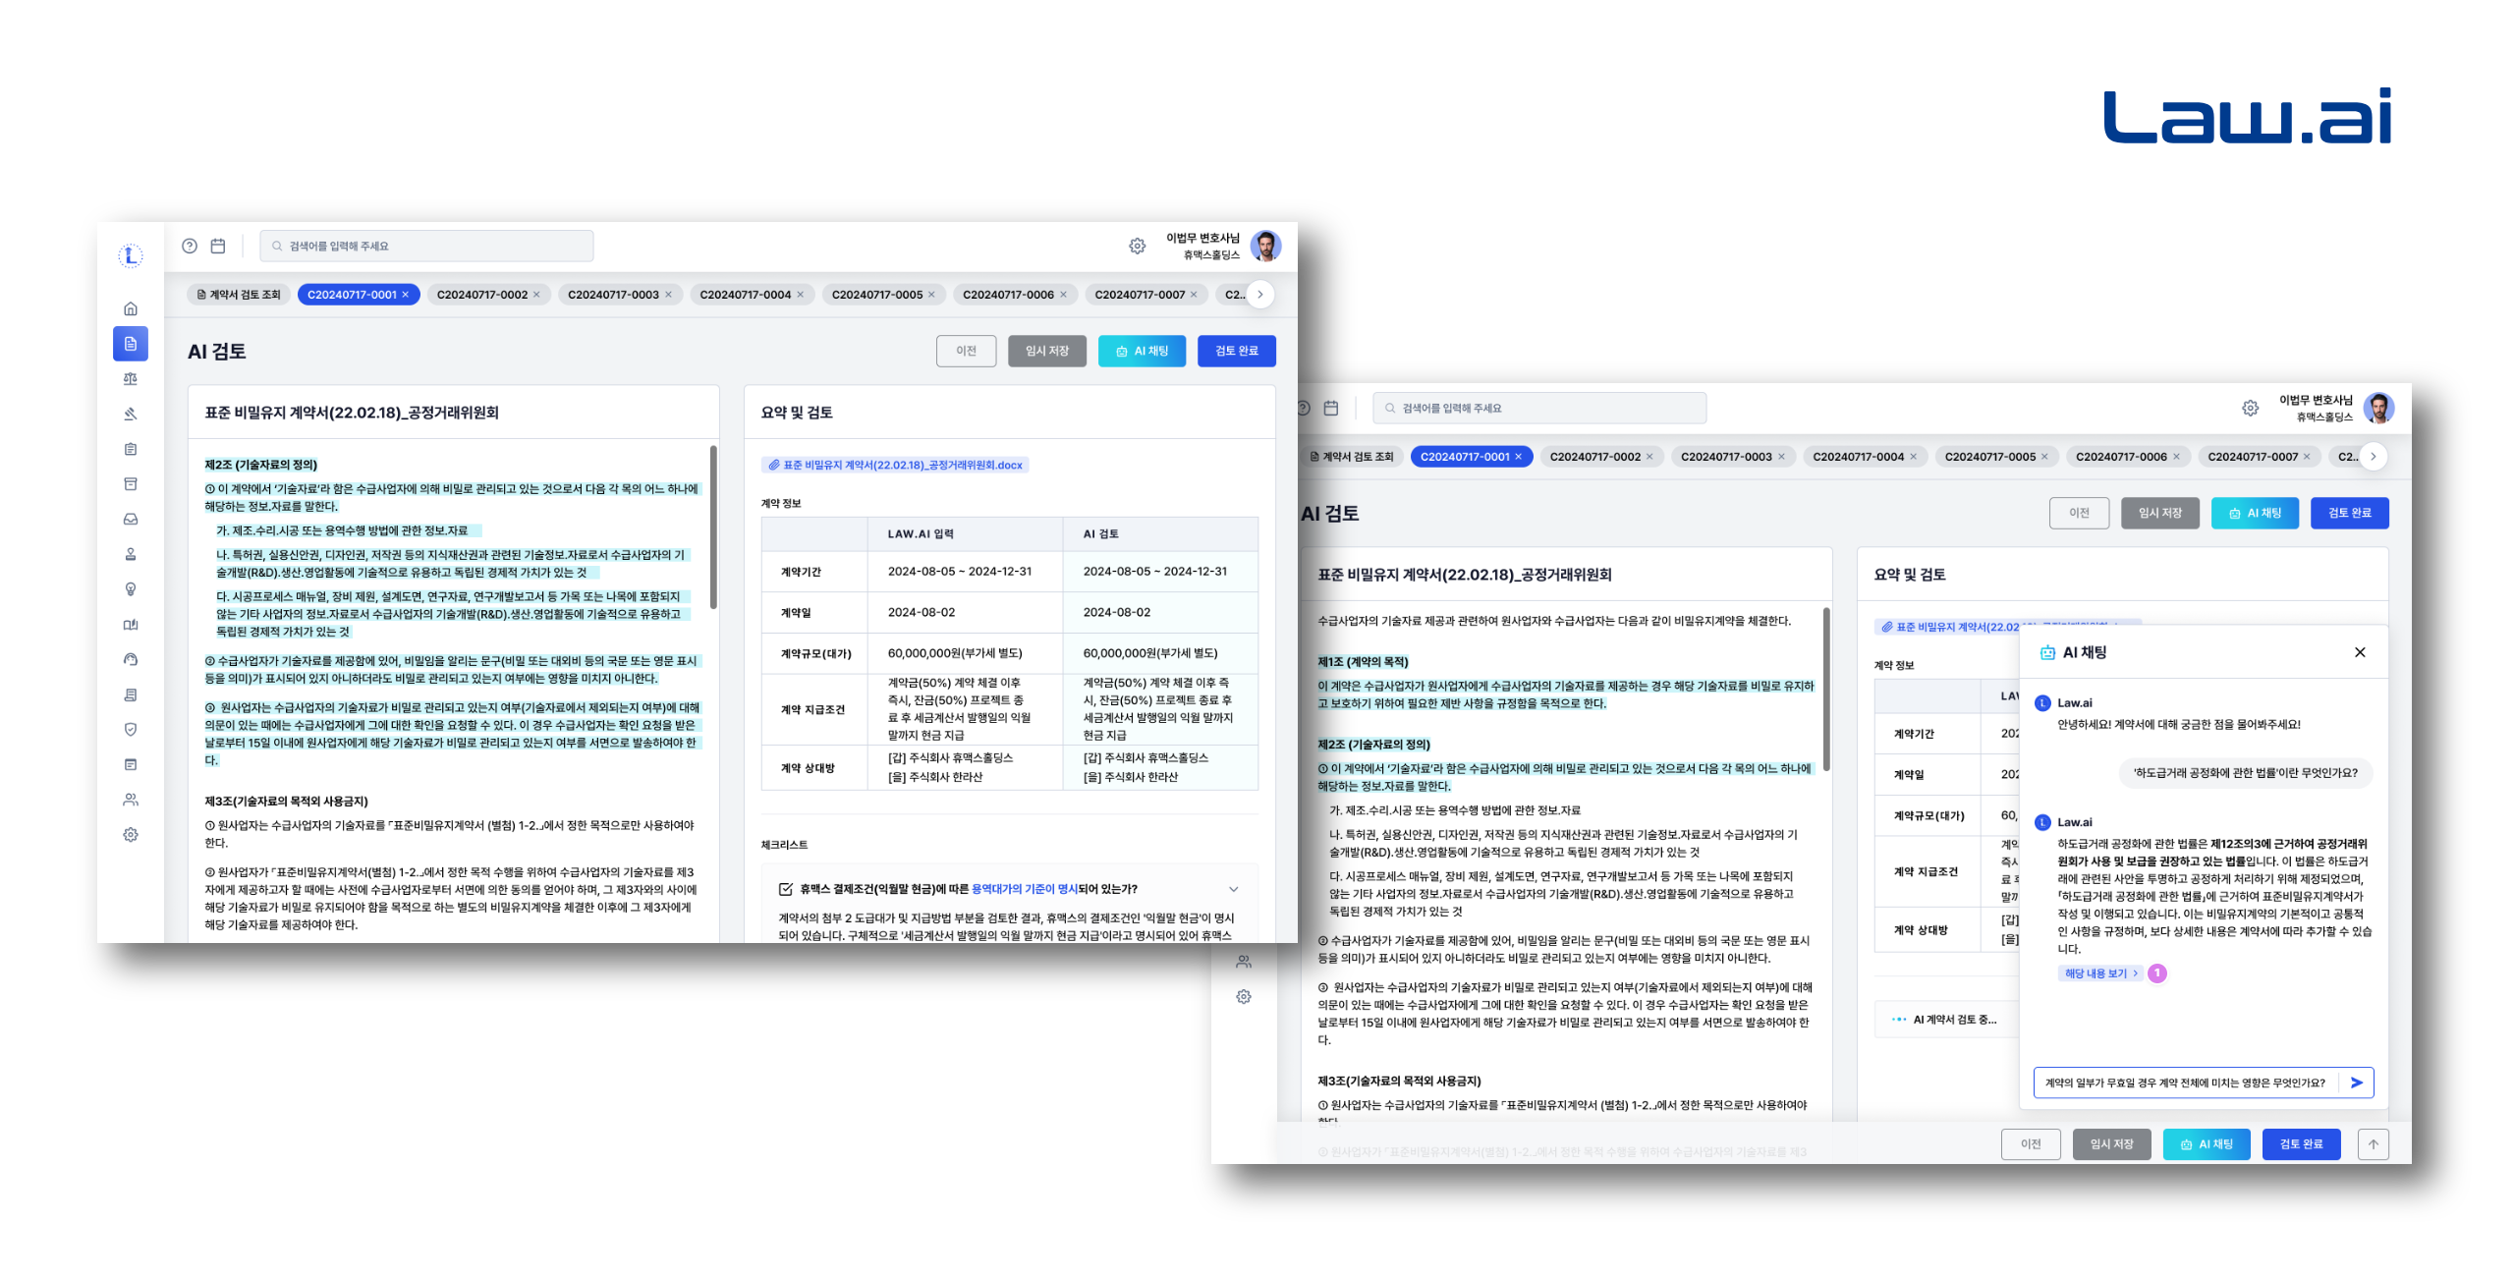Open the shield check icon in sidebar

click(131, 730)
